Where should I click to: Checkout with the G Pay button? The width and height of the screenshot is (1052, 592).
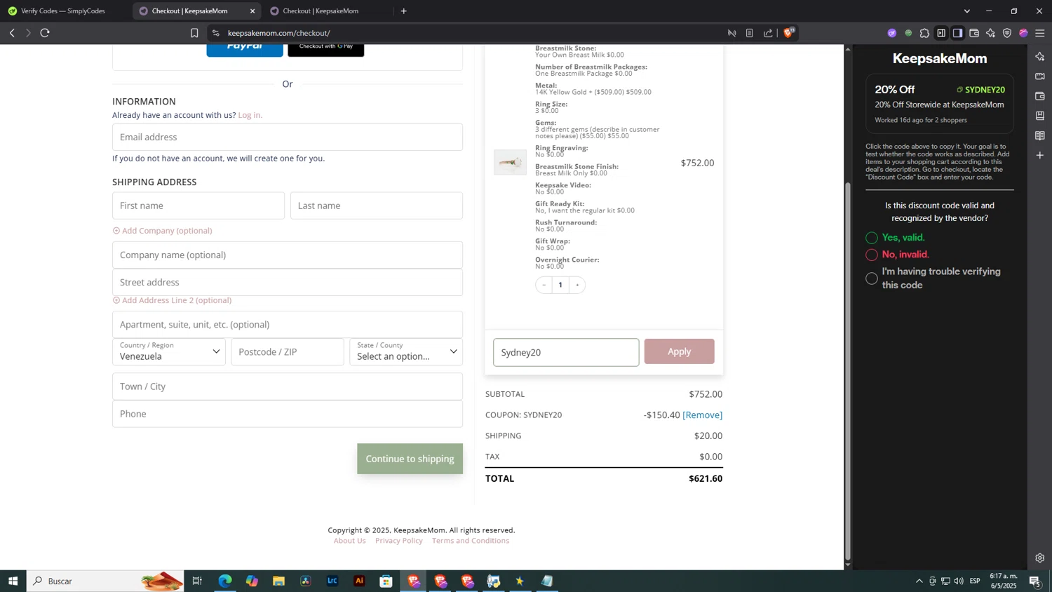pos(326,49)
